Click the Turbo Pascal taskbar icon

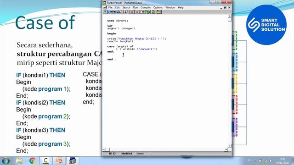coord(73,161)
